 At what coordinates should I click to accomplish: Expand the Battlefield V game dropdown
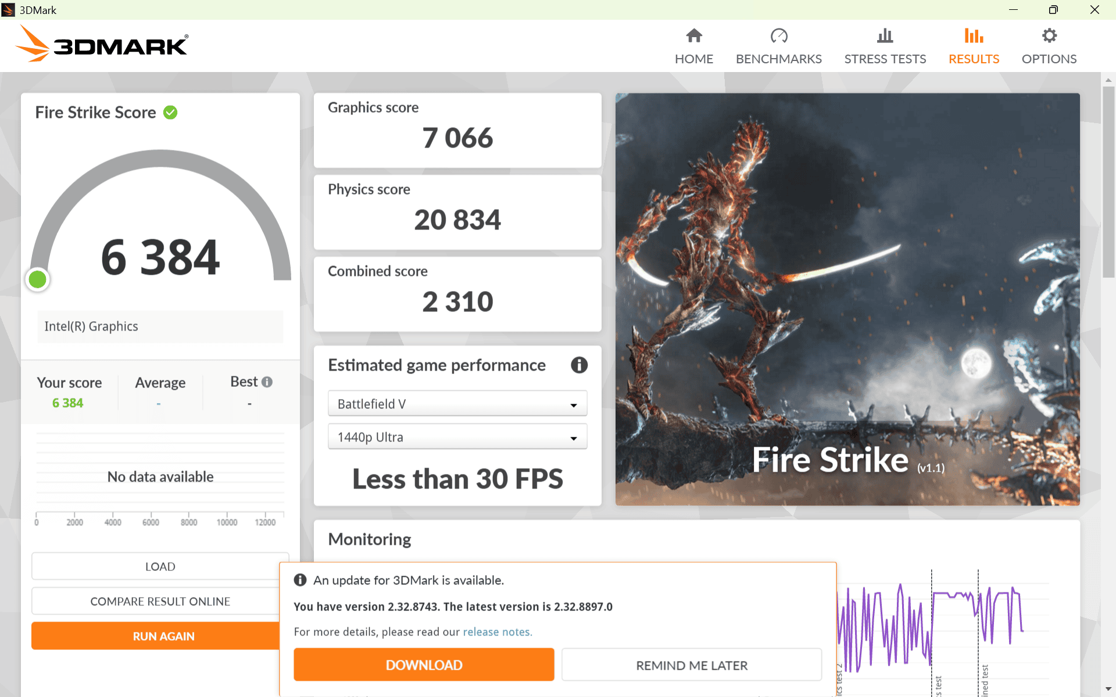click(x=457, y=404)
